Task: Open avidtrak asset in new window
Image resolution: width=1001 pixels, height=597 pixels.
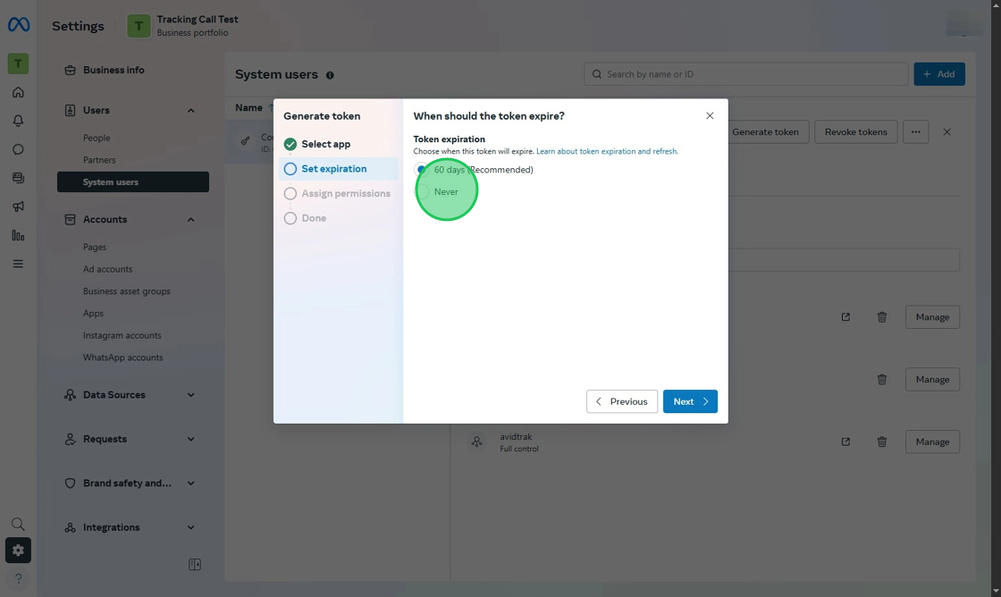Action: [845, 441]
